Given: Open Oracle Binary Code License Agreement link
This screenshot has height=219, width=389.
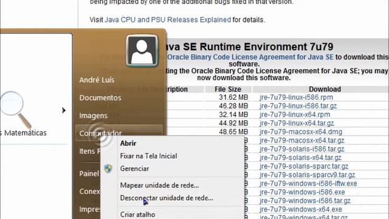Looking at the screenshot, I should pyautogui.click(x=250, y=57).
